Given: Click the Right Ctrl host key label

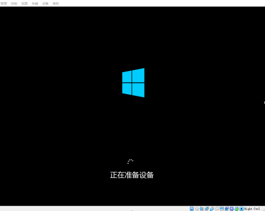Looking at the screenshot, I should coord(252,209).
